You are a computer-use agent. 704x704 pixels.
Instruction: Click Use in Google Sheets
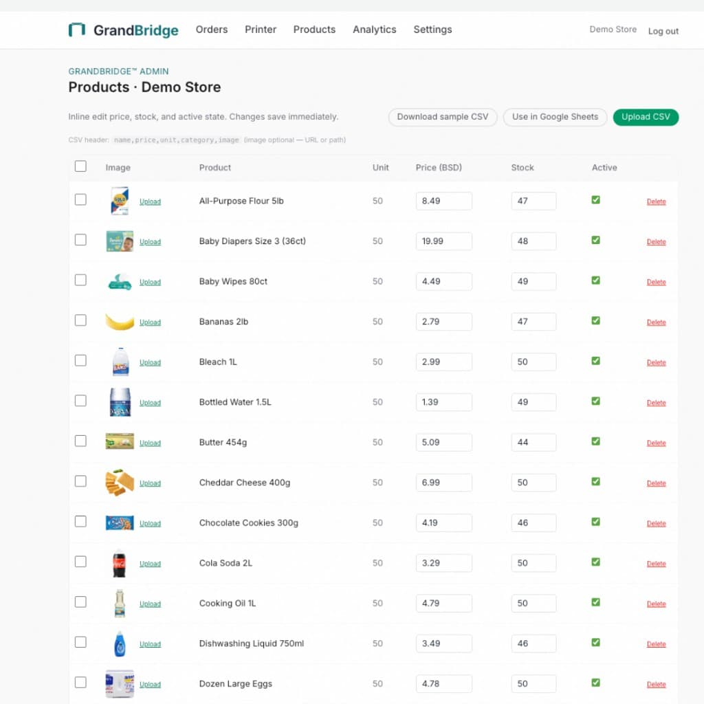pos(555,117)
